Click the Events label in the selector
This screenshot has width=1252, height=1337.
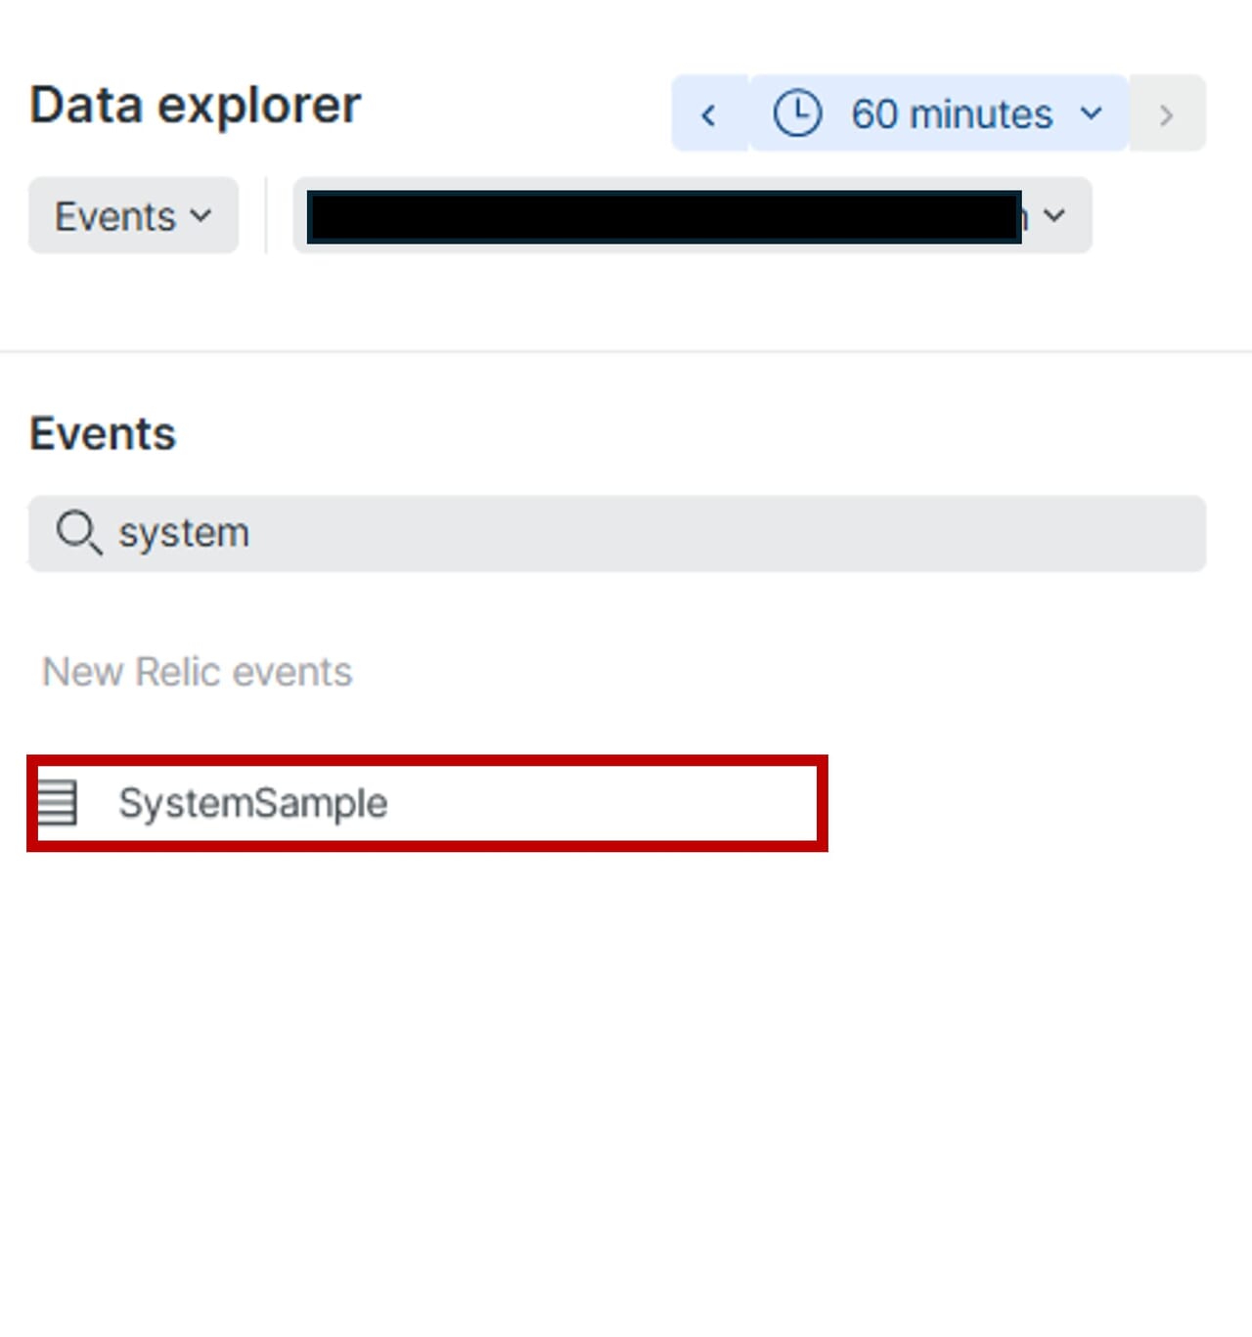(x=114, y=216)
